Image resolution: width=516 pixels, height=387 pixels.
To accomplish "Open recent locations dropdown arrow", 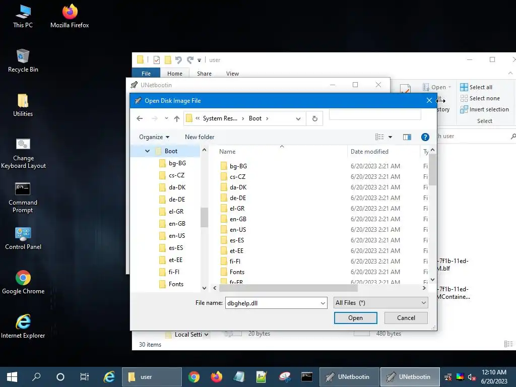I will [166, 118].
